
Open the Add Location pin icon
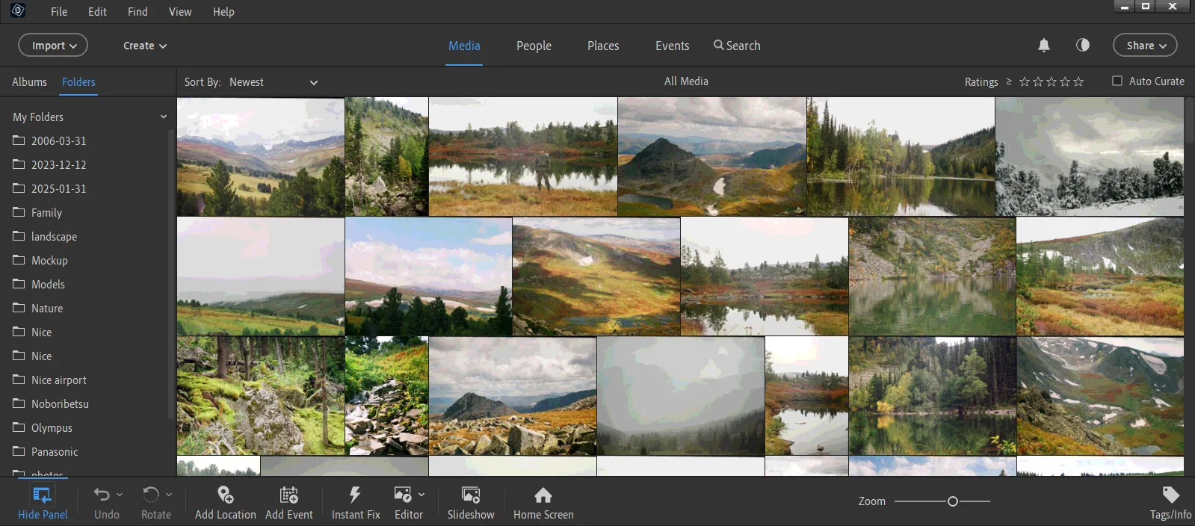pos(225,495)
